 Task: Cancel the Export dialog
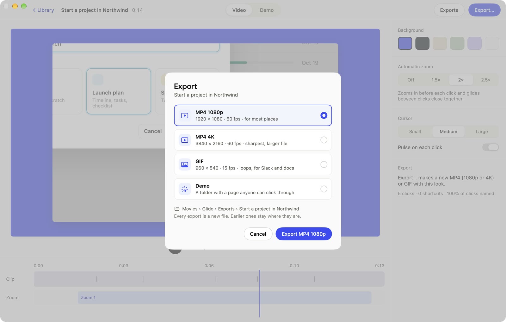click(258, 234)
